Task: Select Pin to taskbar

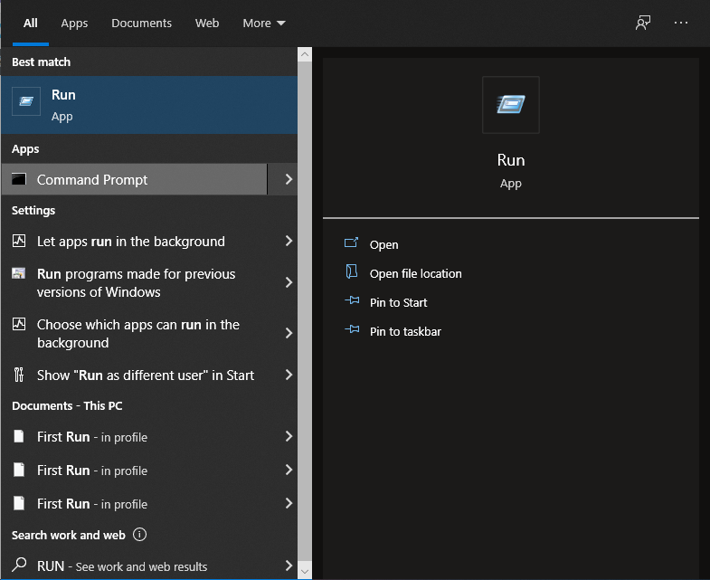Action: pyautogui.click(x=405, y=332)
